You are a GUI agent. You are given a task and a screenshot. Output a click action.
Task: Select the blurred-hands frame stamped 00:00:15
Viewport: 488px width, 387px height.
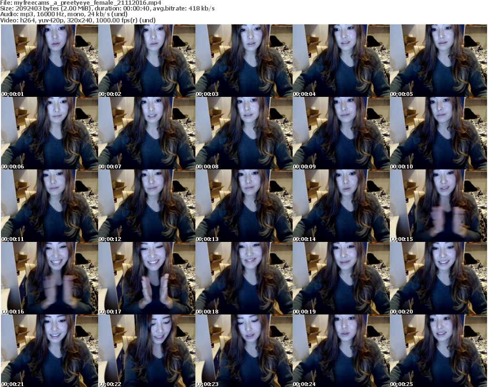[x=438, y=206]
